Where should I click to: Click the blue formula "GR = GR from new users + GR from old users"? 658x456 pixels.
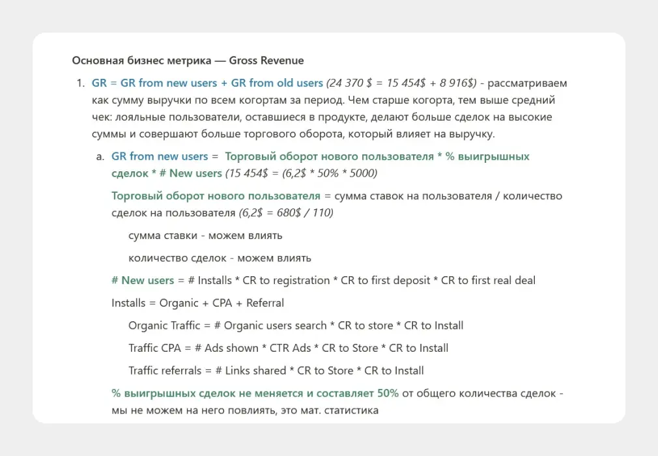pyautogui.click(x=207, y=83)
